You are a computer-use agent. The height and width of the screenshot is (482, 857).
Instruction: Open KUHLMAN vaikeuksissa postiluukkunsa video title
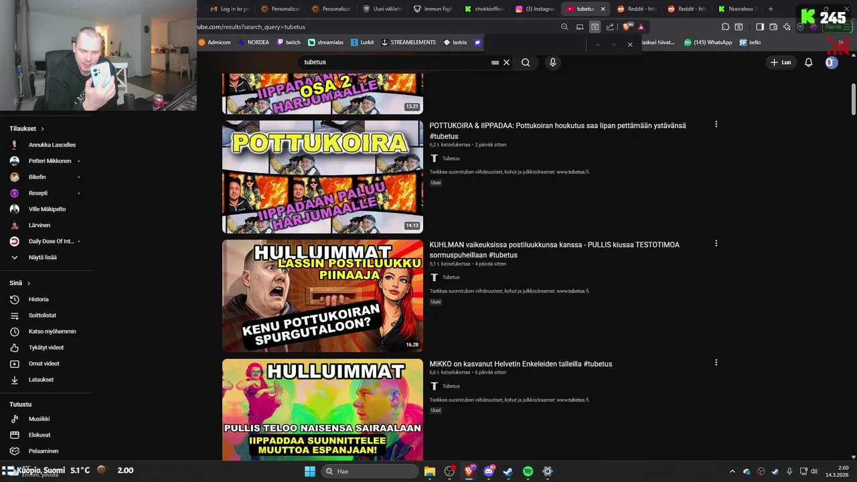pyautogui.click(x=554, y=250)
